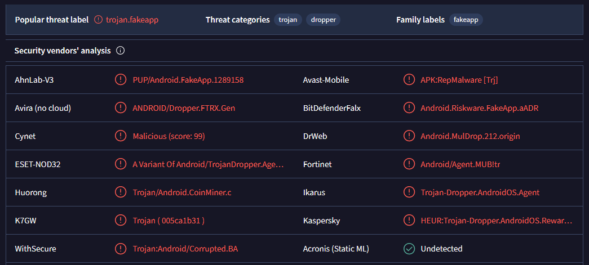Click the alert icon for BitDefenderFalx detection

coord(409,108)
